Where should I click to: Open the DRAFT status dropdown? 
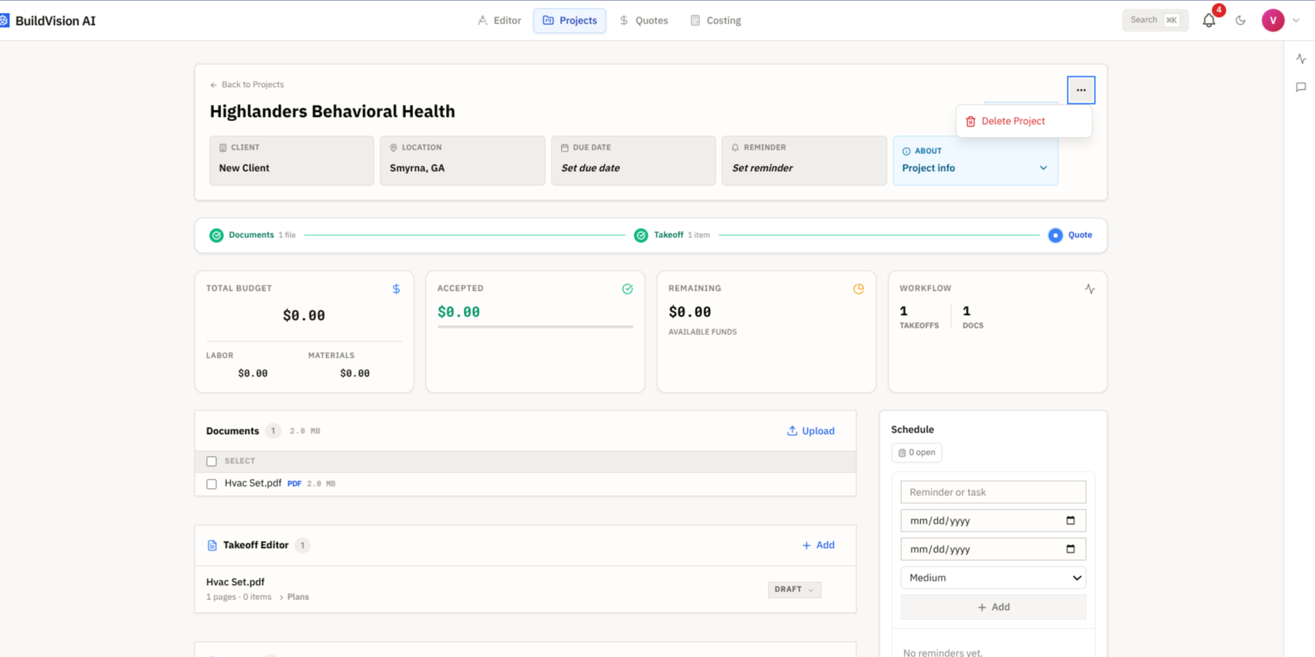pos(794,589)
